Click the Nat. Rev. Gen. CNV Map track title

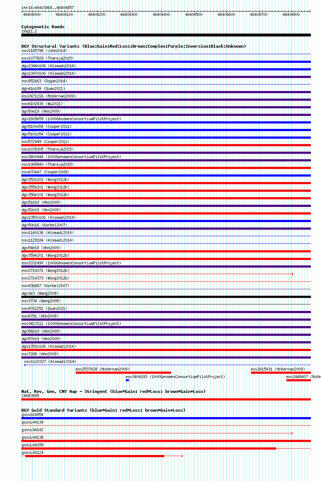coord(114,391)
